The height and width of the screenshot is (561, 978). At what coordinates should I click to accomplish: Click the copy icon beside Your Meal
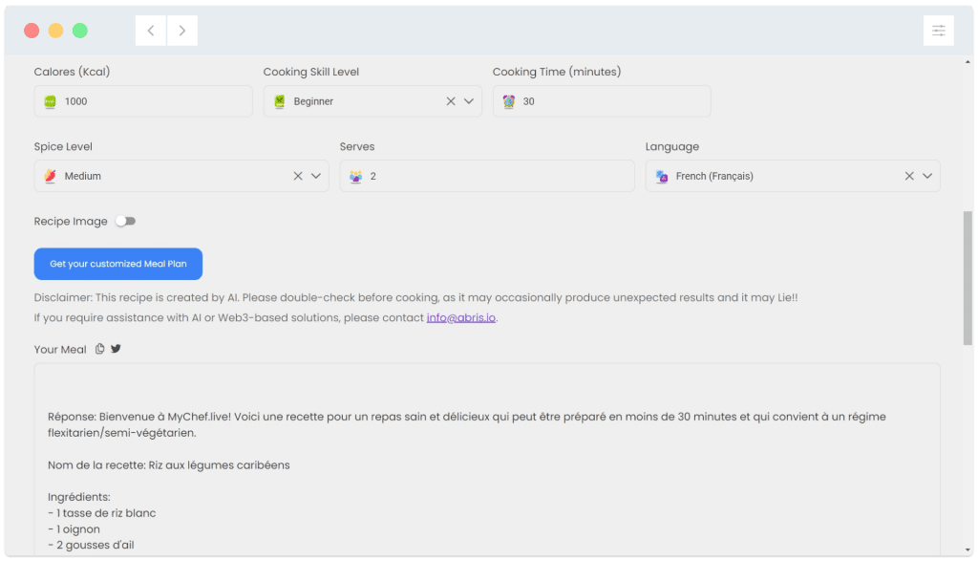click(x=99, y=349)
